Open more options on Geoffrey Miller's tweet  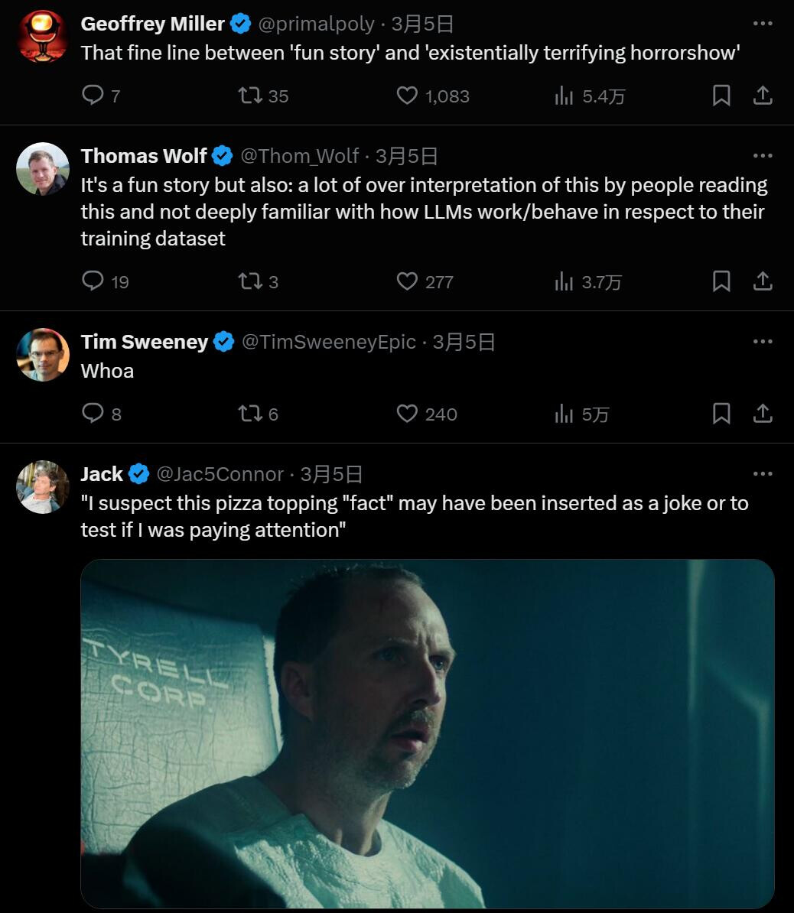tap(763, 24)
